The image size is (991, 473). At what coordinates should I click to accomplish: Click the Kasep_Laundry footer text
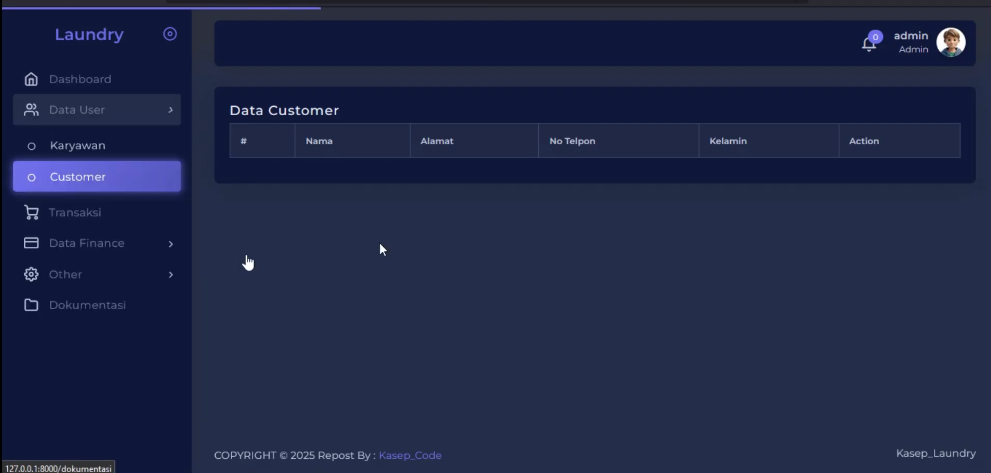click(936, 454)
